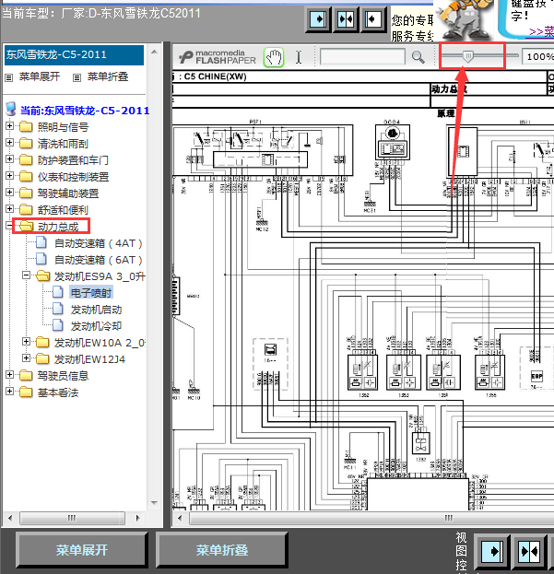Click the list icon before 菜单展开
The image size is (554, 574).
pos(9,77)
